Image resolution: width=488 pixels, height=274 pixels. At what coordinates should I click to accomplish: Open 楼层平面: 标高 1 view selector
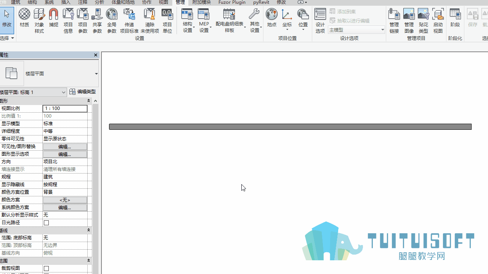click(x=33, y=92)
